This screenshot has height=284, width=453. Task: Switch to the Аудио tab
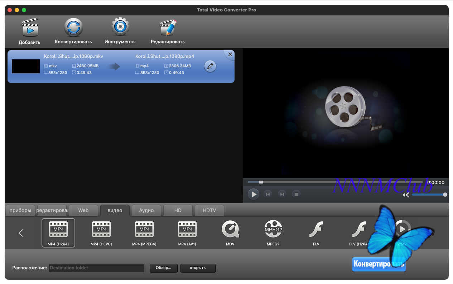(x=146, y=210)
